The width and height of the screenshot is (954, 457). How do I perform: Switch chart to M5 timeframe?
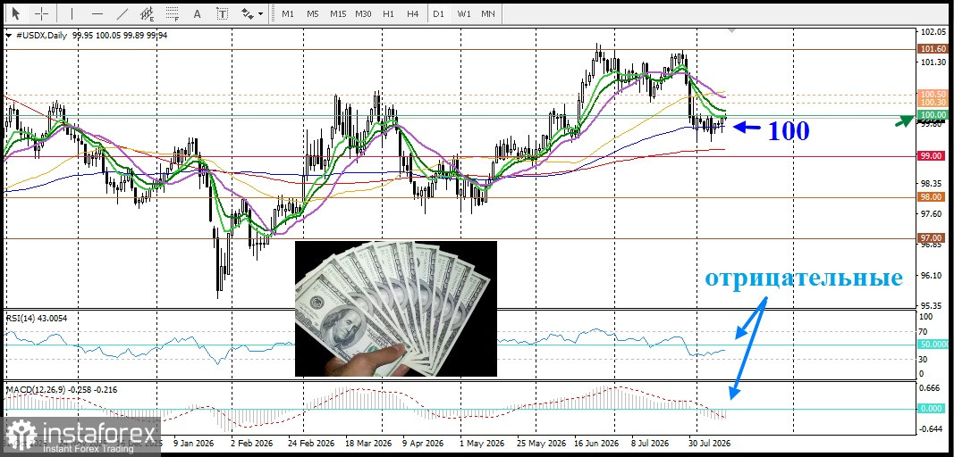[x=313, y=13]
